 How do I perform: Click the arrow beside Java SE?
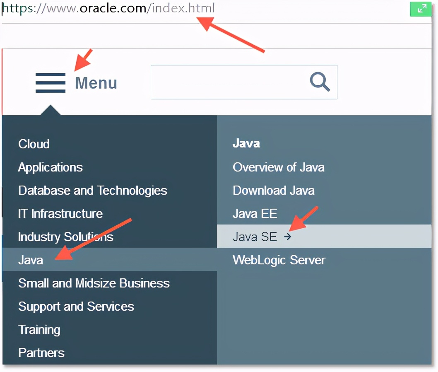click(288, 237)
